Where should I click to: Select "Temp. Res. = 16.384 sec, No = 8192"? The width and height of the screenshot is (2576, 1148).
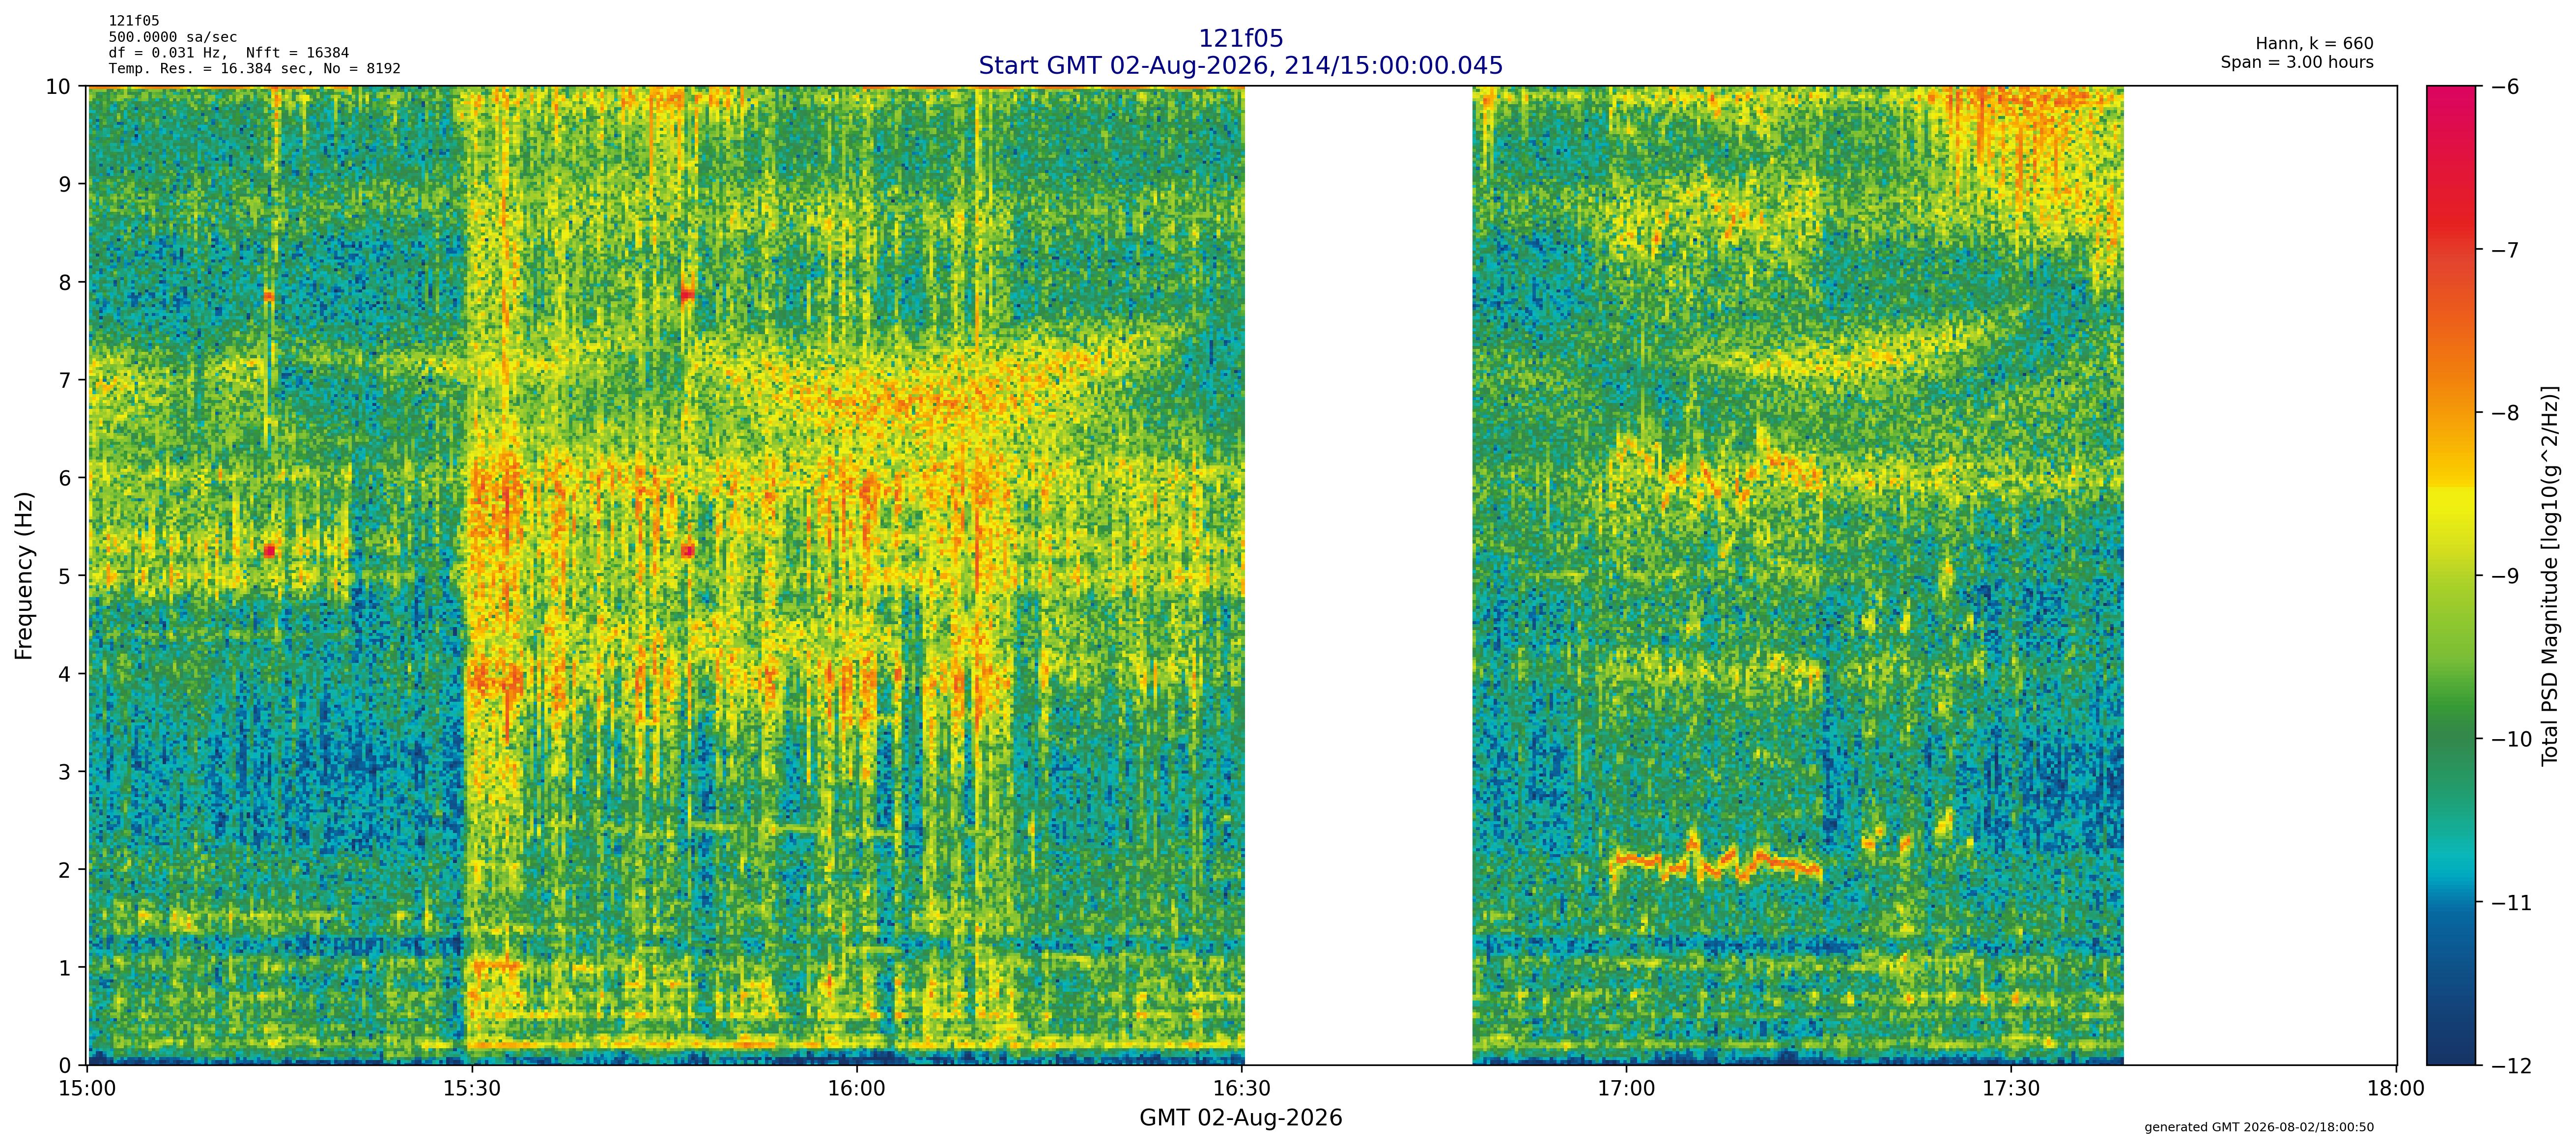[255, 69]
